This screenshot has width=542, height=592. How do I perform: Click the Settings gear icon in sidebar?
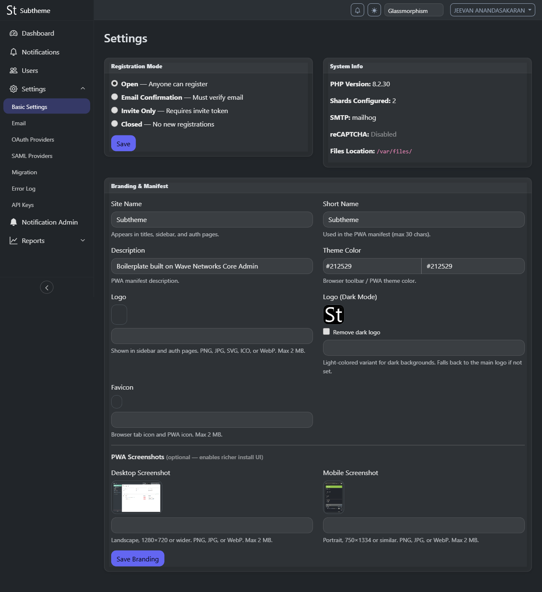point(13,89)
